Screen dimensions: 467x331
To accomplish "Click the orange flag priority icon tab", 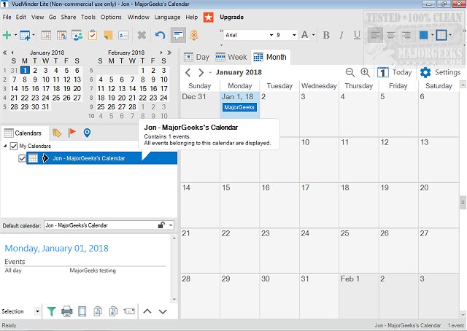I will click(72, 133).
